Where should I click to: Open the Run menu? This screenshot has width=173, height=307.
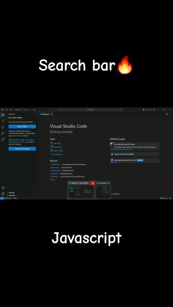[34, 110]
